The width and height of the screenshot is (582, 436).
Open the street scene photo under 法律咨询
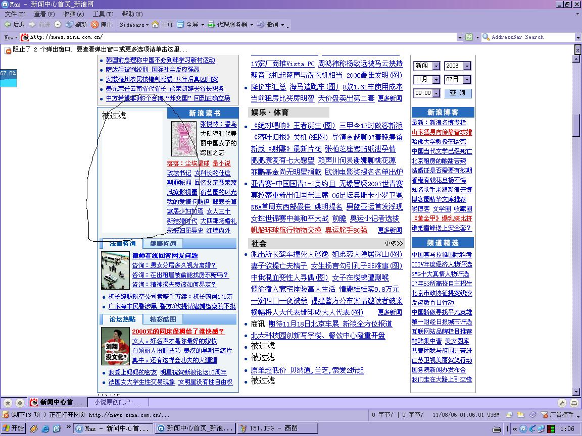[115, 270]
